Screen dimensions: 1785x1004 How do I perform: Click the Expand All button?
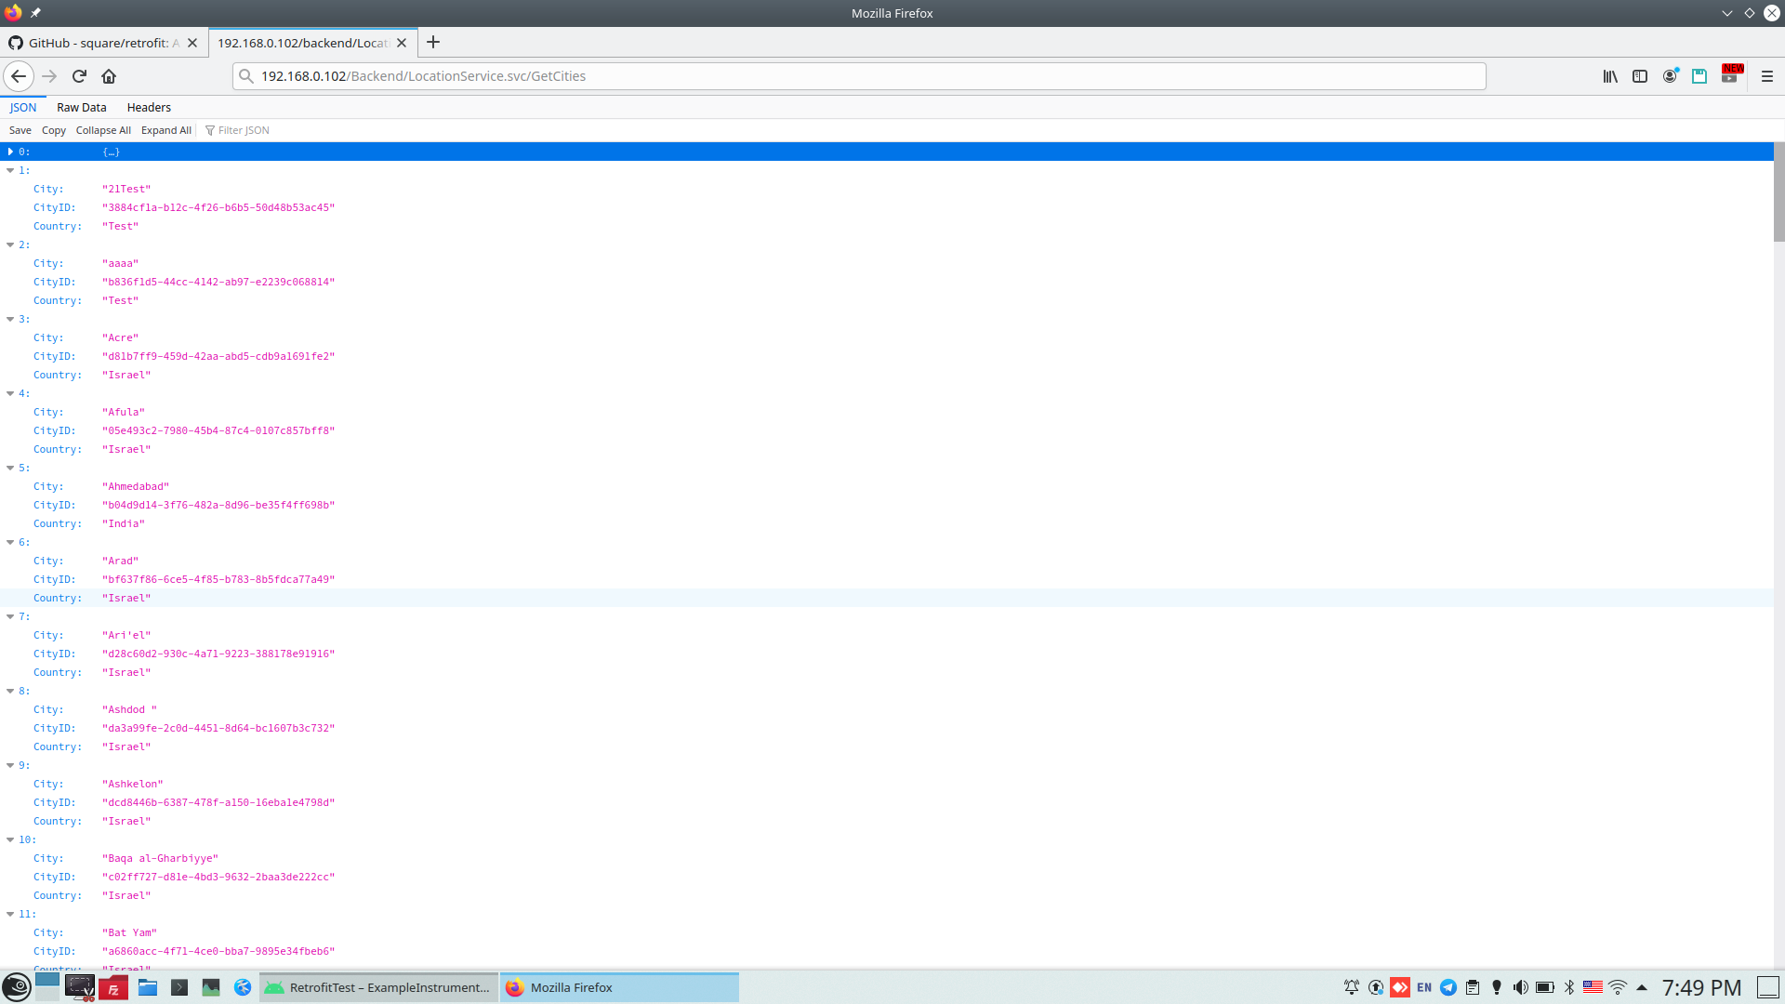(165, 130)
